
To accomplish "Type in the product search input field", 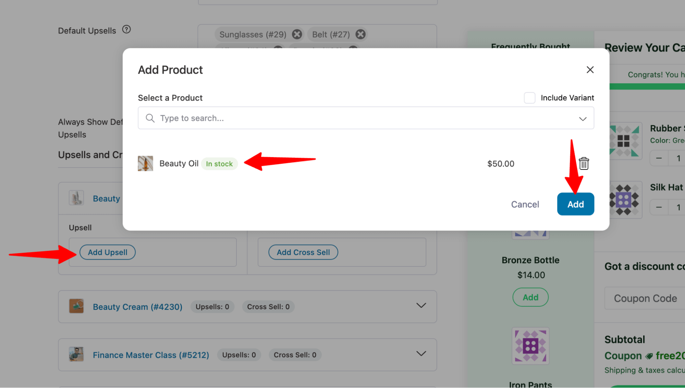I will (x=366, y=117).
